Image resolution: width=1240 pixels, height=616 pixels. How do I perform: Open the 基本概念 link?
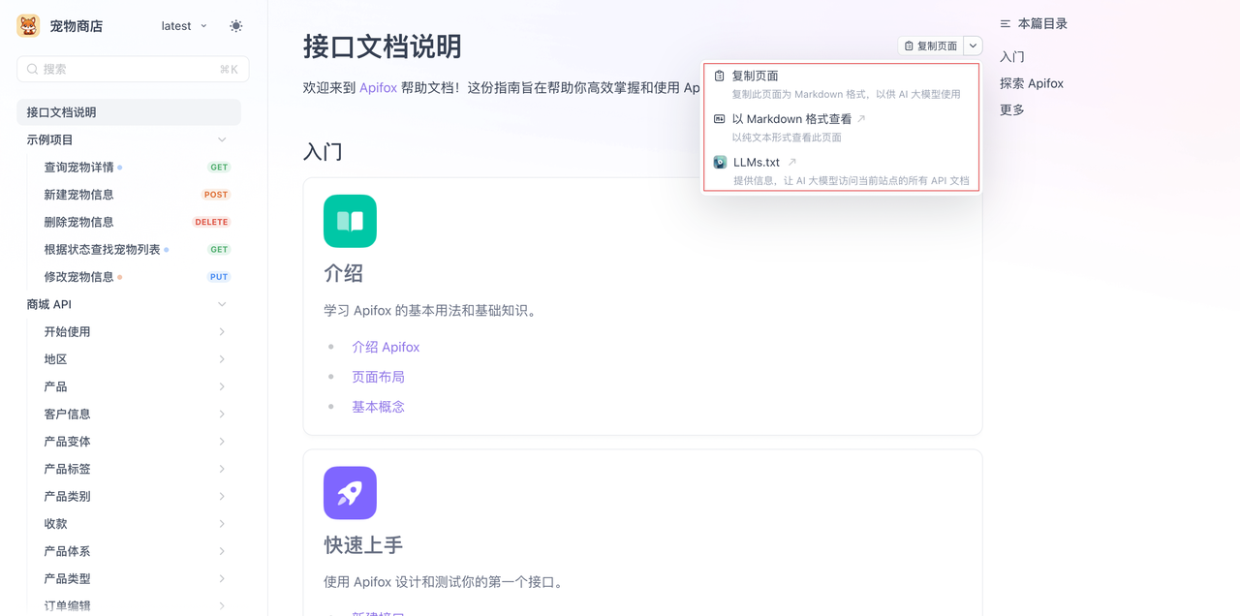[x=378, y=407]
